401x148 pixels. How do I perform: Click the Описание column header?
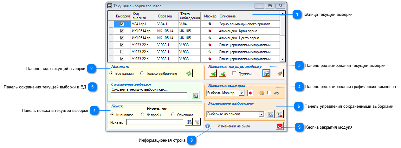pyautogui.click(x=249, y=16)
